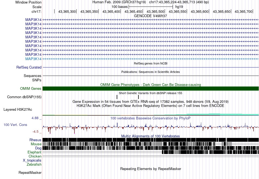This screenshot has width=259, height=179.
Task: Click the Layered H3K27Ac track label
Action: pos(18,109)
